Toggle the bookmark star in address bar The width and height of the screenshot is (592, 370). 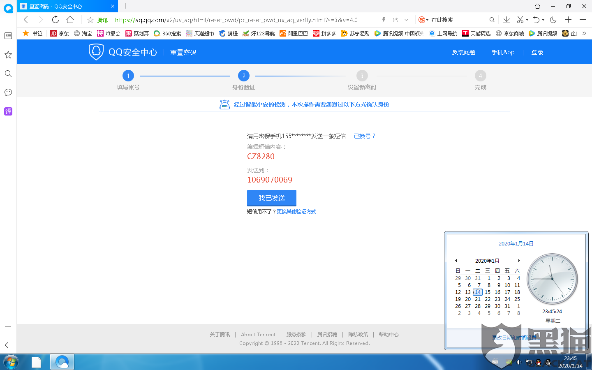pyautogui.click(x=90, y=19)
